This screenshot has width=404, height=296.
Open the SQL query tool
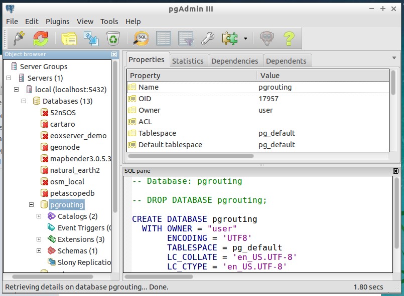[x=141, y=38]
